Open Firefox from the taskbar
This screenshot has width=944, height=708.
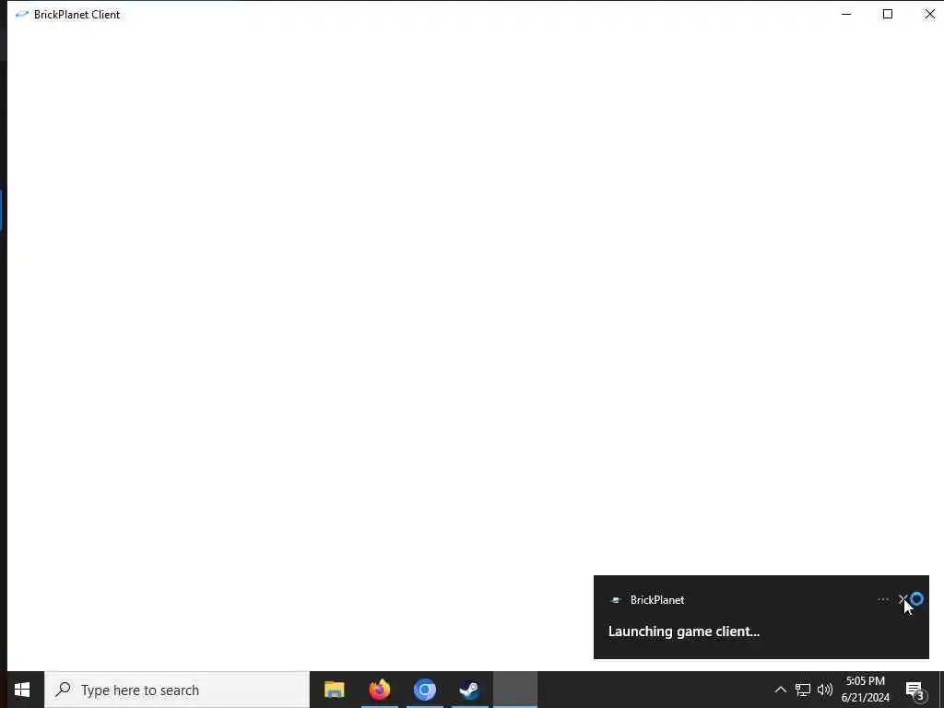379,690
